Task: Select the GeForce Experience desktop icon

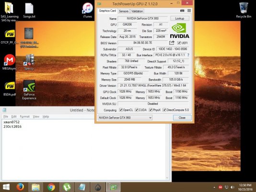Action: click(29, 90)
